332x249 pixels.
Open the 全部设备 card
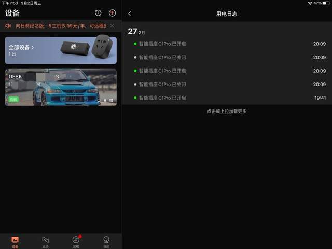coord(61,50)
